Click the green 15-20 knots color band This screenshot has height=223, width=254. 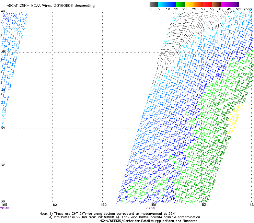181,4
